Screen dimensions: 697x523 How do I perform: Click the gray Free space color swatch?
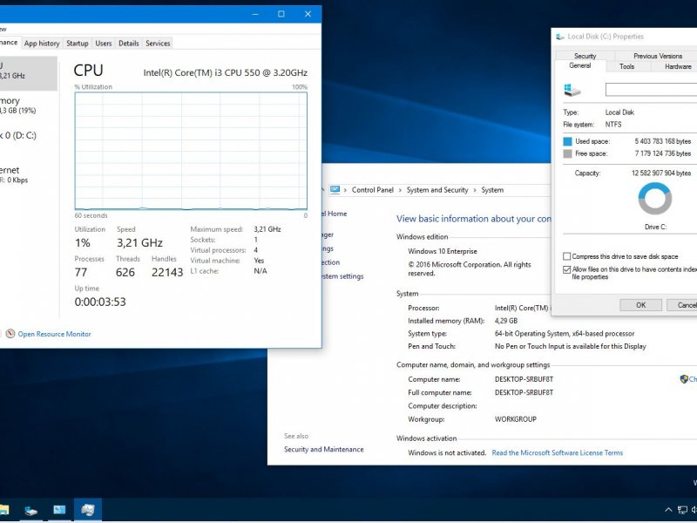point(568,154)
